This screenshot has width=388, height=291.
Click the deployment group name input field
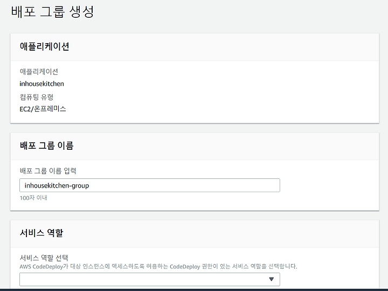click(x=150, y=185)
